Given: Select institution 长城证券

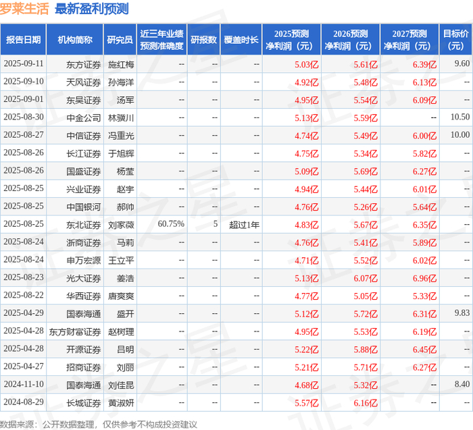Looking at the screenshot, I should click(84, 403).
